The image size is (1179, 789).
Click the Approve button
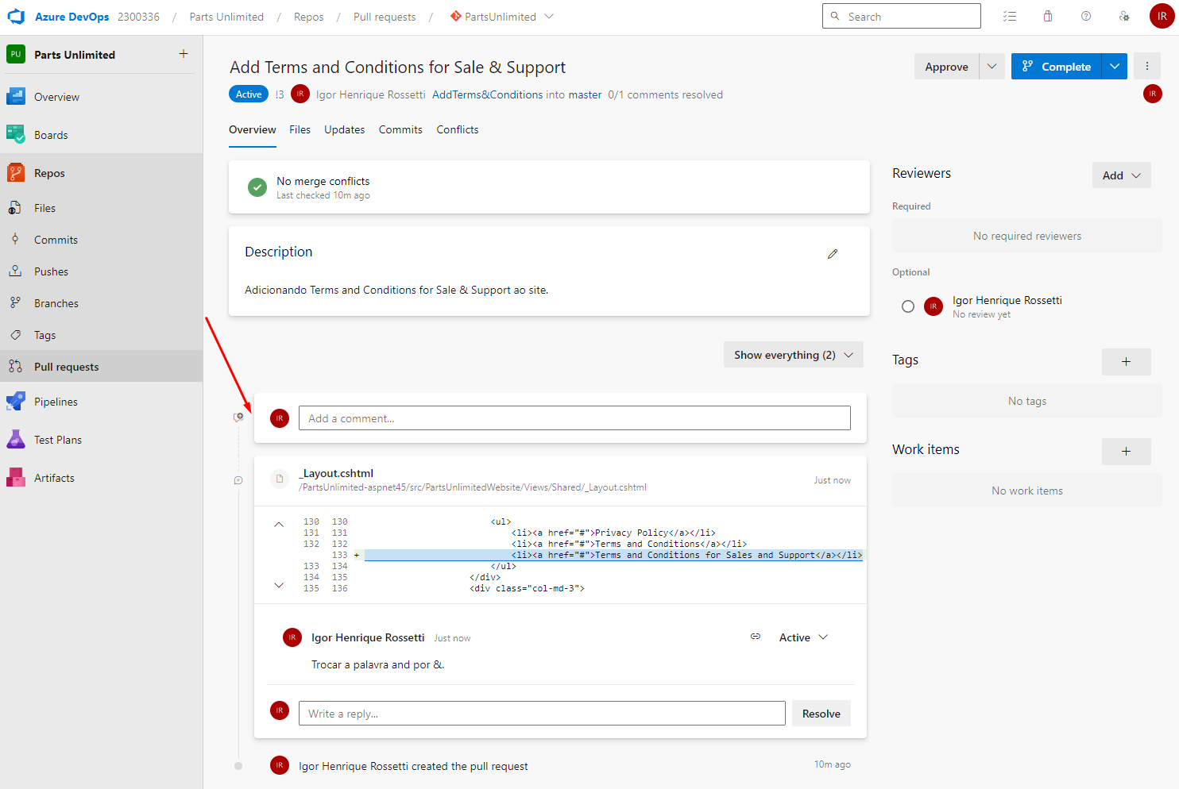click(946, 67)
